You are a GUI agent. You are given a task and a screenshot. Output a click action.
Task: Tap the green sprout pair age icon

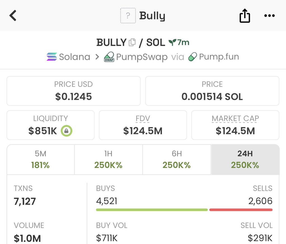pos(172,42)
